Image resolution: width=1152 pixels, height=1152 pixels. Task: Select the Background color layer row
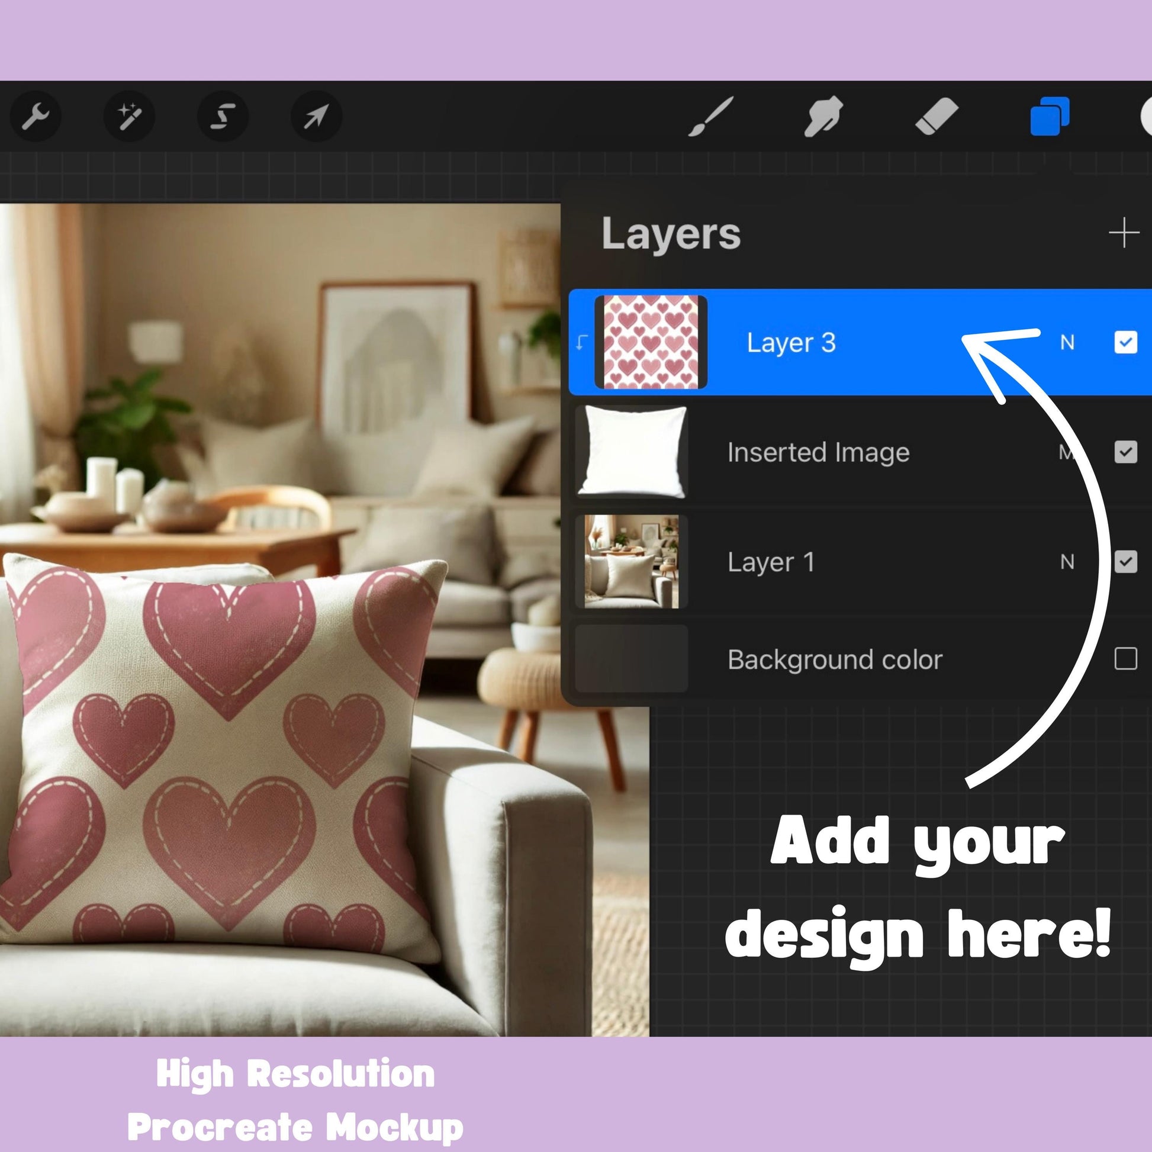coord(835,659)
